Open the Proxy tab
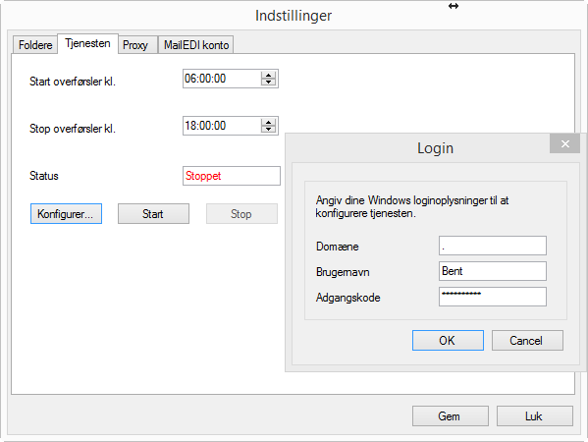The width and height of the screenshot is (588, 442). click(x=137, y=45)
